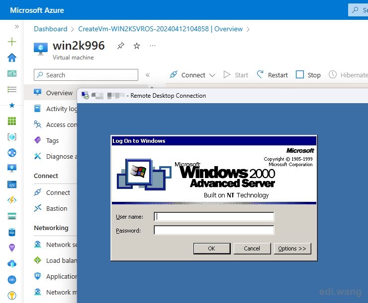Click the Favorites star in left rail
The image size is (368, 303).
[x=12, y=105]
